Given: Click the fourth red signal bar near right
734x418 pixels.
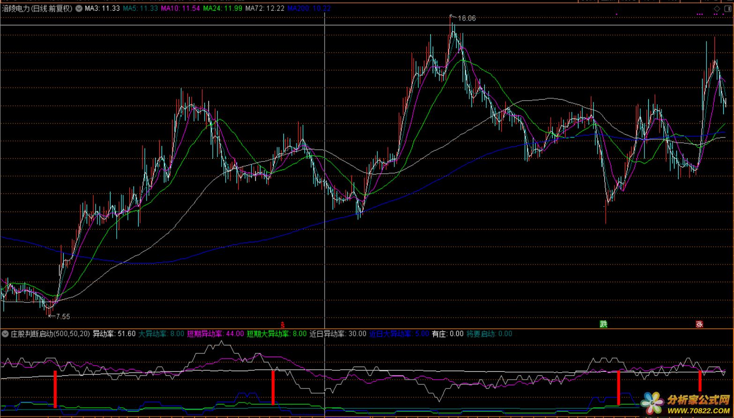Looking at the screenshot, I should [x=700, y=381].
